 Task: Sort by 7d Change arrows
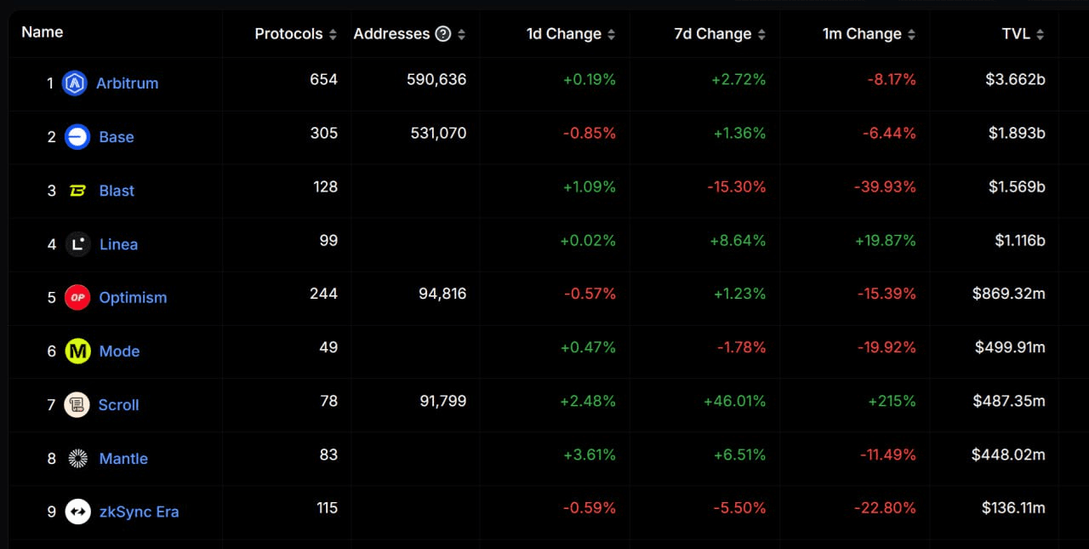(x=761, y=35)
